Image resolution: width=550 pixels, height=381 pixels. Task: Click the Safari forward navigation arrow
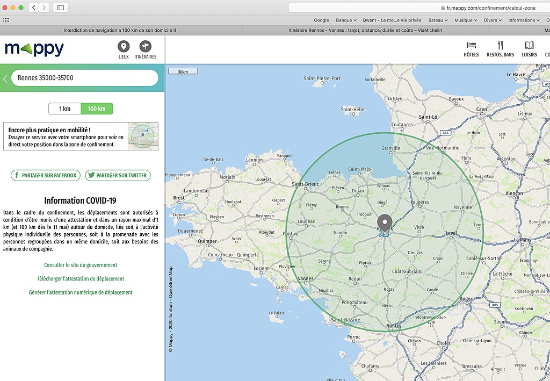[x=44, y=8]
